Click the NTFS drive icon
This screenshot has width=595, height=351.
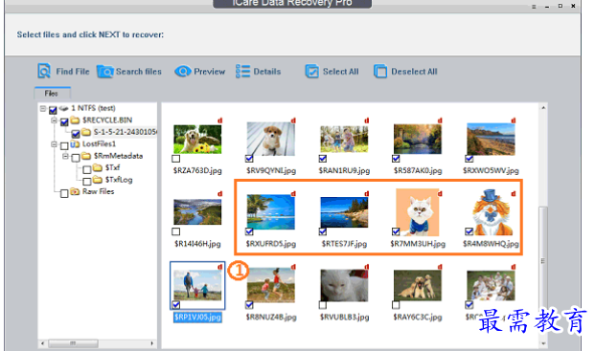pos(64,108)
